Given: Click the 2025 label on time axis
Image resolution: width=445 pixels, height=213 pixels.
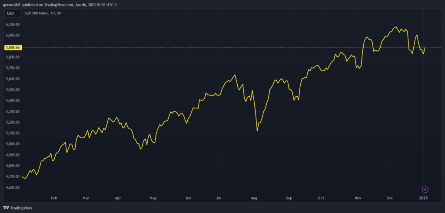Looking at the screenshot, I should (x=424, y=198).
